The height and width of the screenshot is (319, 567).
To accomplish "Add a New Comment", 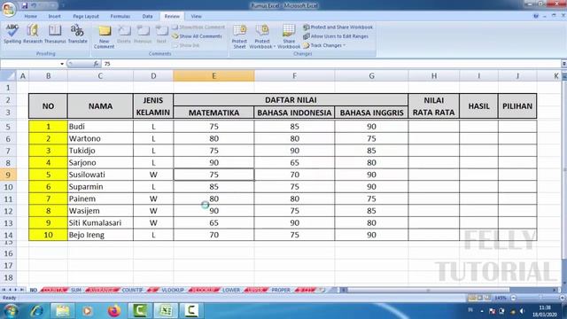I will click(x=105, y=36).
